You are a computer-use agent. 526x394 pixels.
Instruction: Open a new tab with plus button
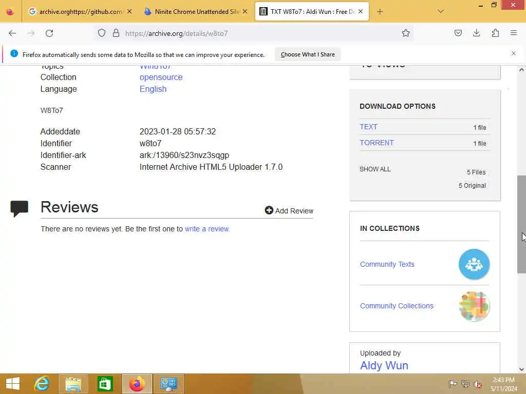pos(380,12)
